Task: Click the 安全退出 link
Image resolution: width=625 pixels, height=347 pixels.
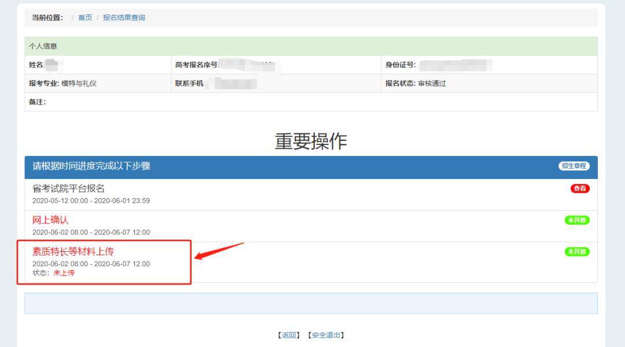Action: 326,335
